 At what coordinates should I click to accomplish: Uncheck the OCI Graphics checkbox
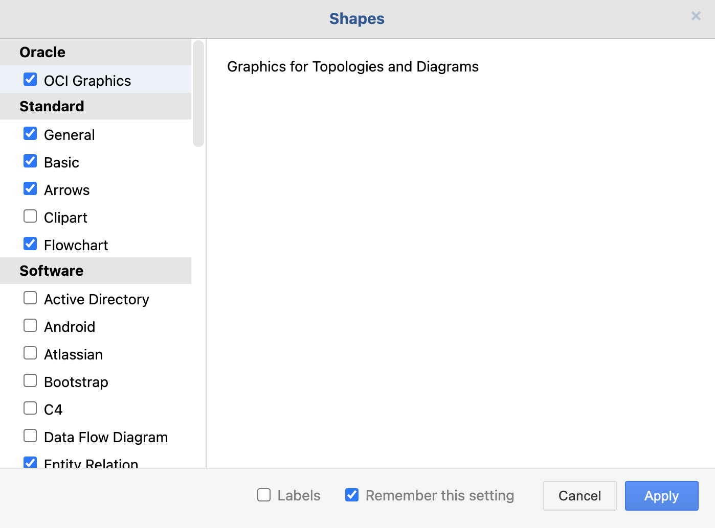click(30, 80)
